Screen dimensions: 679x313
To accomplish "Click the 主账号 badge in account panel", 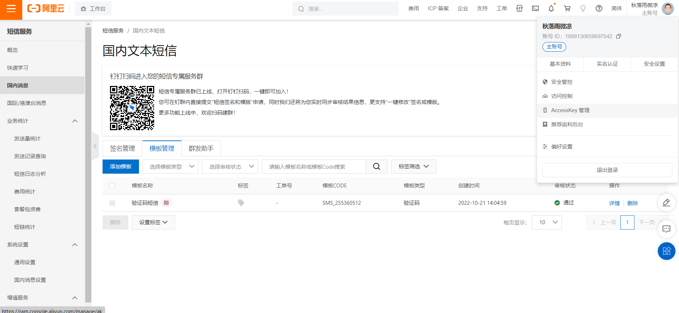I will [554, 47].
